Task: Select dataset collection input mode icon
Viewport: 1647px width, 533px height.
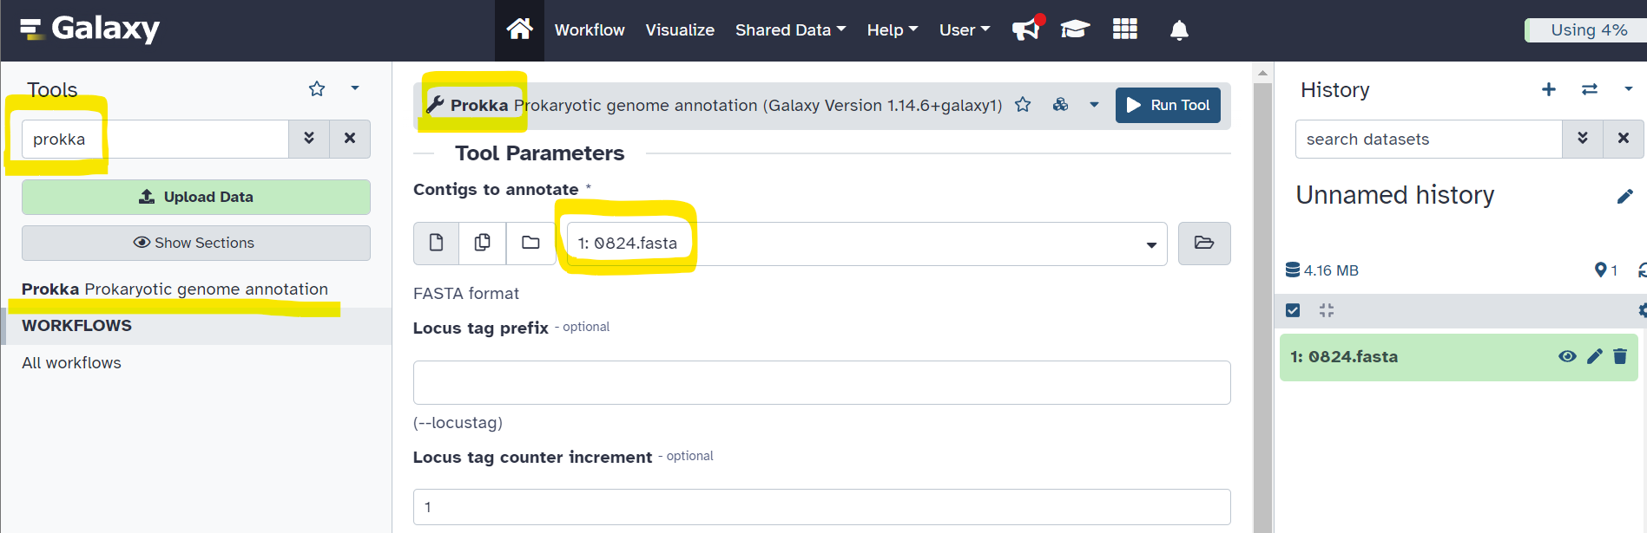Action: [x=530, y=243]
